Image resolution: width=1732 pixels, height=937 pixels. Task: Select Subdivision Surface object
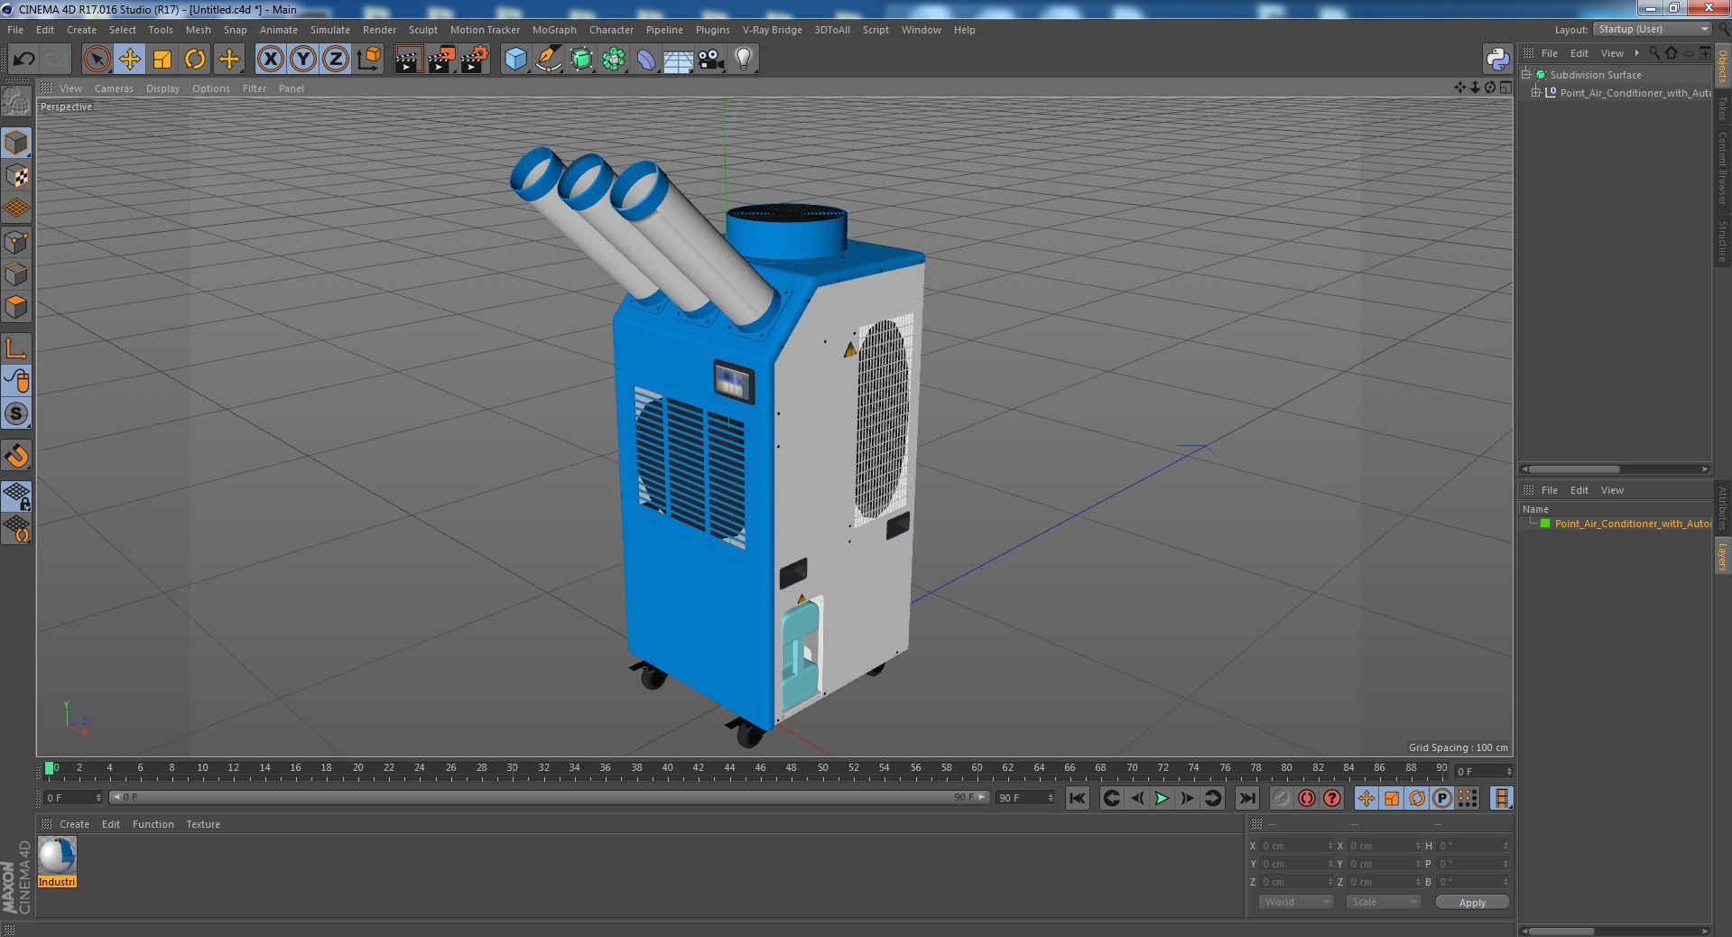pos(1596,75)
